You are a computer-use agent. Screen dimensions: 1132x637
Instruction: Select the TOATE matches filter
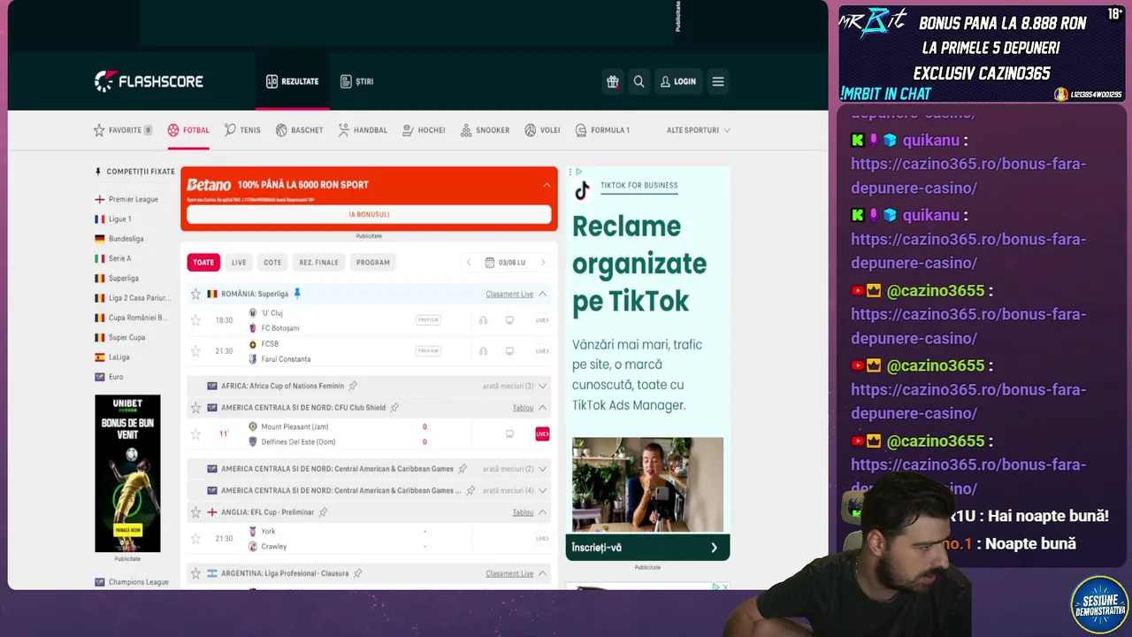coord(203,263)
